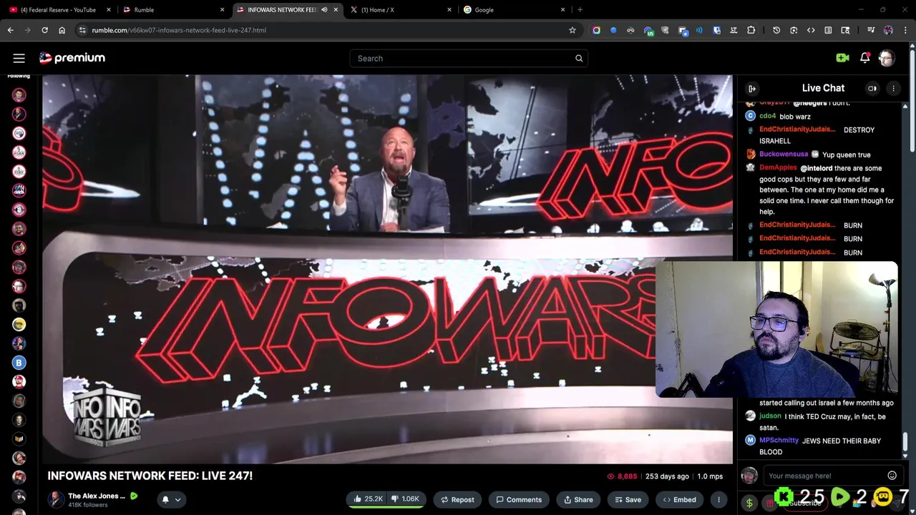Go back in browser history
This screenshot has height=515, width=916.
click(x=10, y=30)
